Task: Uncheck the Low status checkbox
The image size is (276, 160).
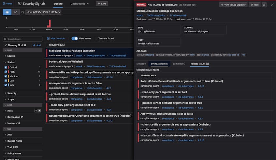Action: pos(6,80)
